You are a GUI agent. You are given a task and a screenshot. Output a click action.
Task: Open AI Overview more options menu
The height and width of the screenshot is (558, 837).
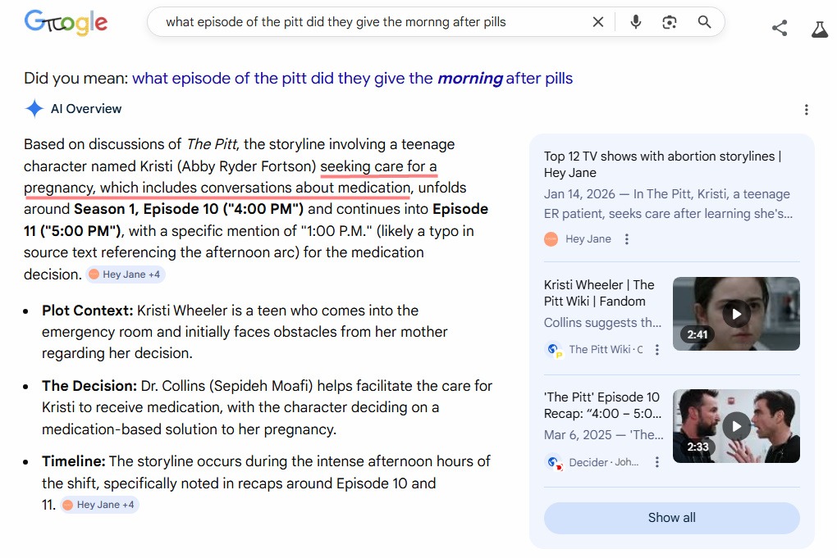(x=806, y=110)
